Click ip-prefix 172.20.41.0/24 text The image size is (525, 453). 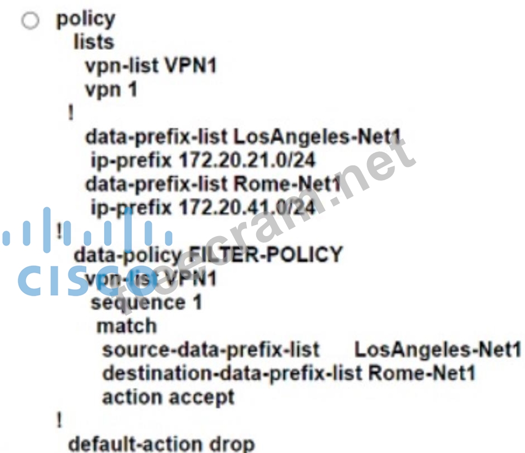203,208
